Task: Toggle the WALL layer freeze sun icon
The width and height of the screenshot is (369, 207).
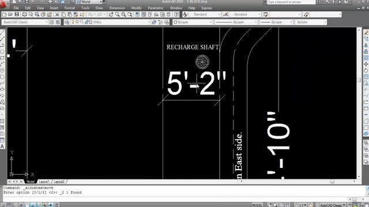Action: click(77, 22)
